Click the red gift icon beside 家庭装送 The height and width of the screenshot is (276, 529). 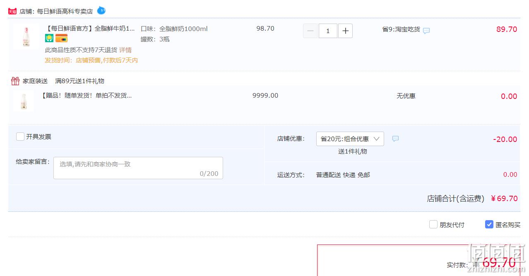tap(15, 81)
